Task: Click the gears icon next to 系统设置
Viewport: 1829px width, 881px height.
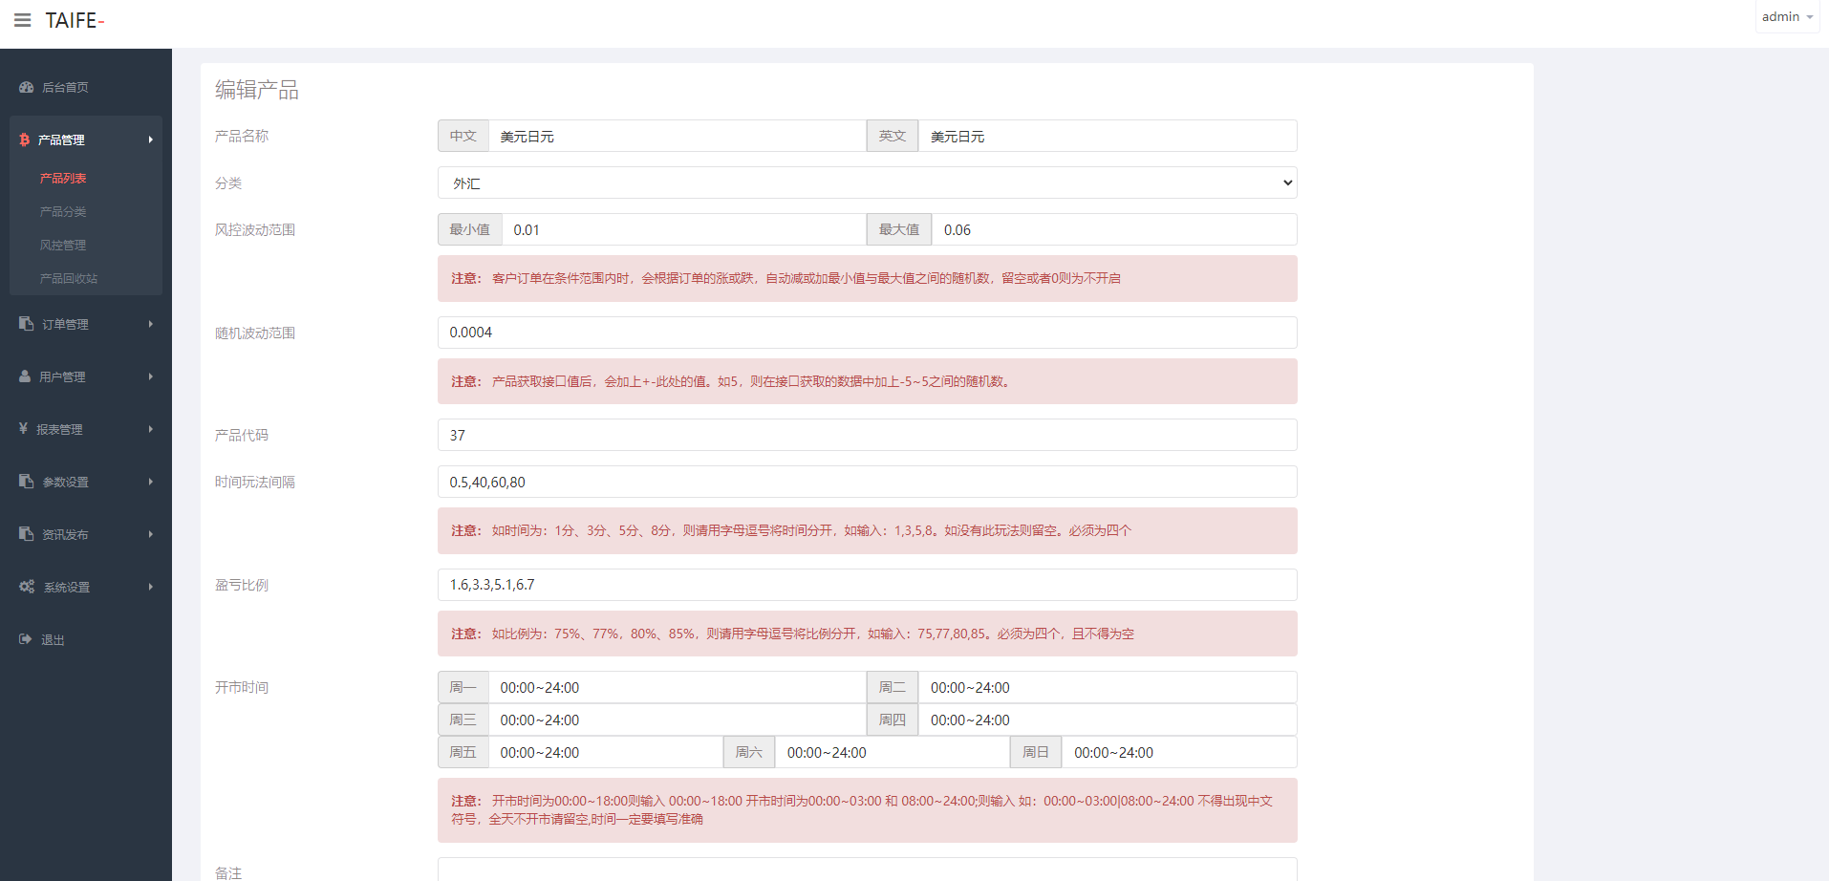Action: pyautogui.click(x=26, y=587)
